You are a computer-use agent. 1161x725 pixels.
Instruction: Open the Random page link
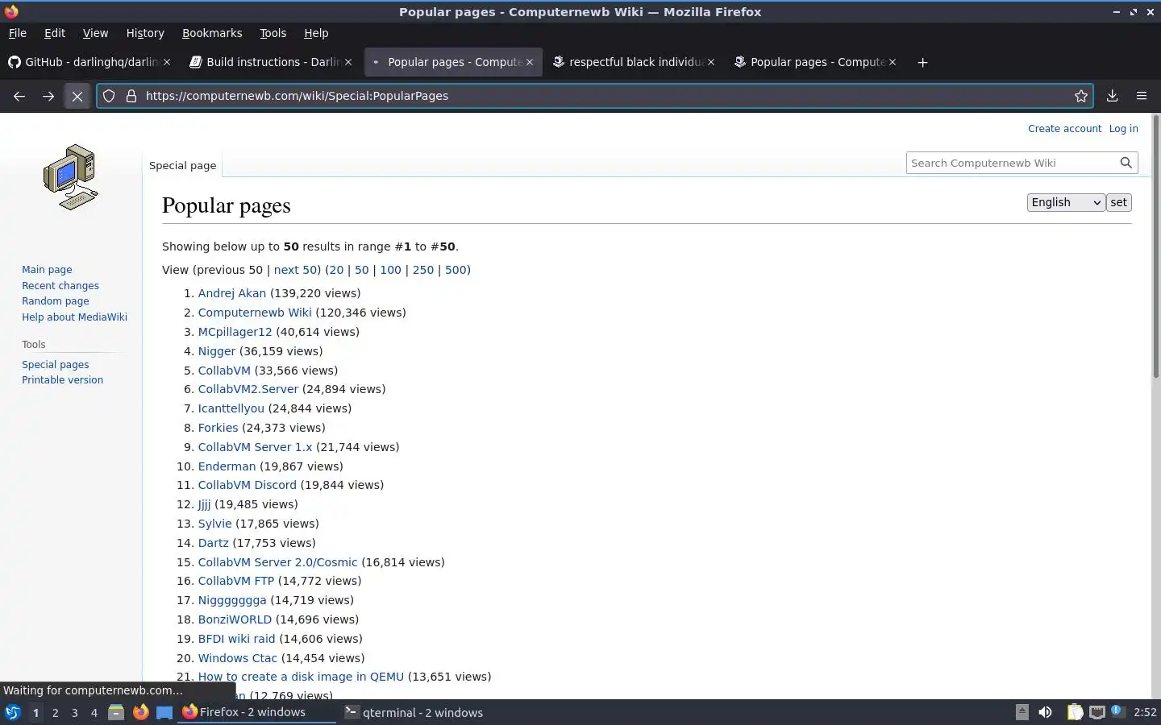[56, 301]
